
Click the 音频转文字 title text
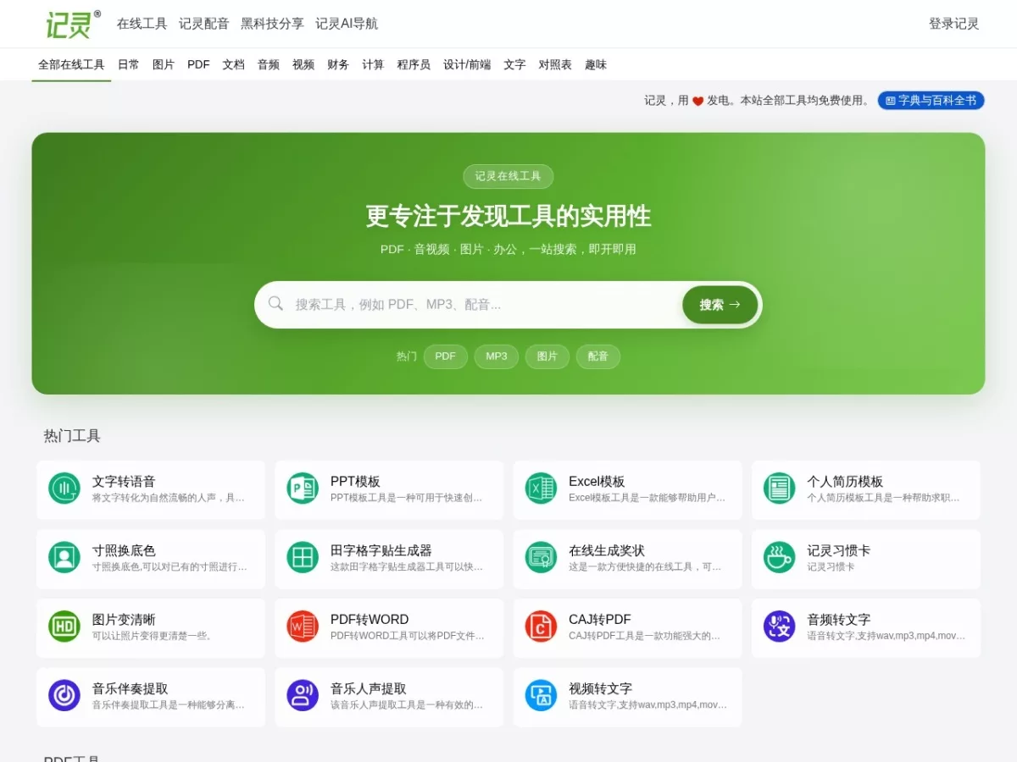pos(838,620)
